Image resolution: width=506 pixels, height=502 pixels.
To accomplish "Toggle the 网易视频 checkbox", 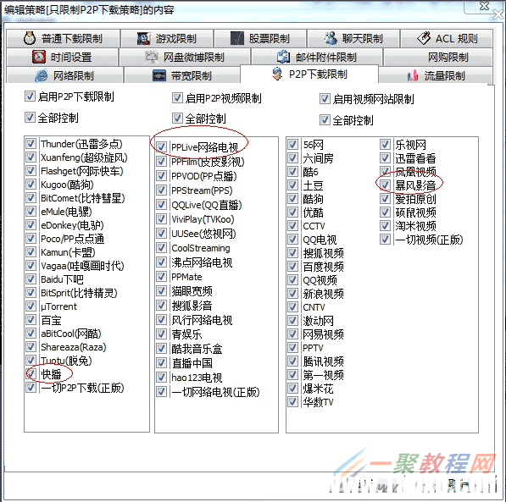I will coord(292,334).
